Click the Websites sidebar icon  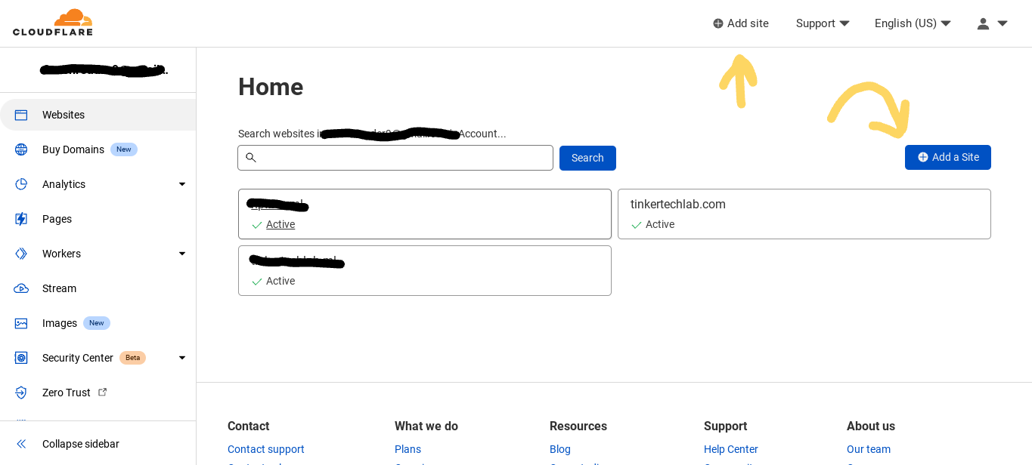(21, 115)
